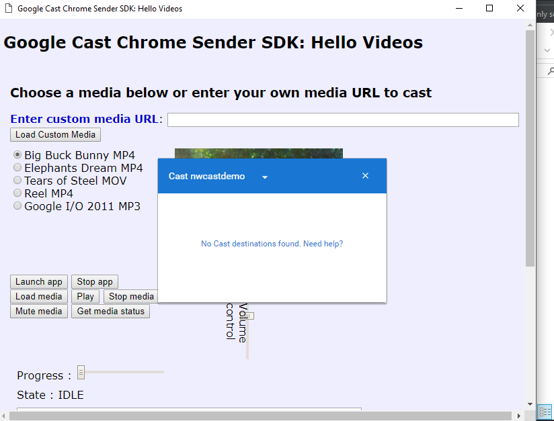
Task: Click the vertical scrollbar thumb
Action: (530, 148)
